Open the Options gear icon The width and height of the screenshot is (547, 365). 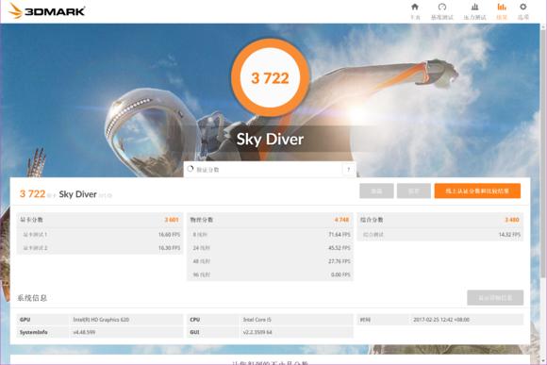522,7
